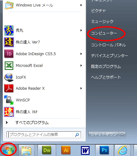This screenshot has height=156, width=137.
Task: Open ヘルプとサポート
Action: click(x=106, y=77)
